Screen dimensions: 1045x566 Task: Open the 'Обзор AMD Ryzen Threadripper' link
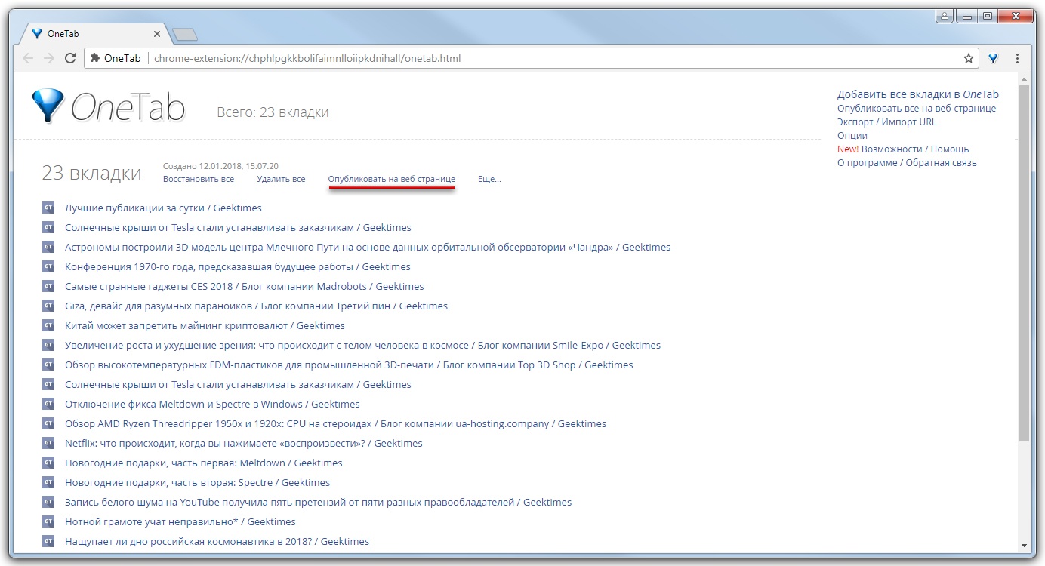tap(335, 423)
